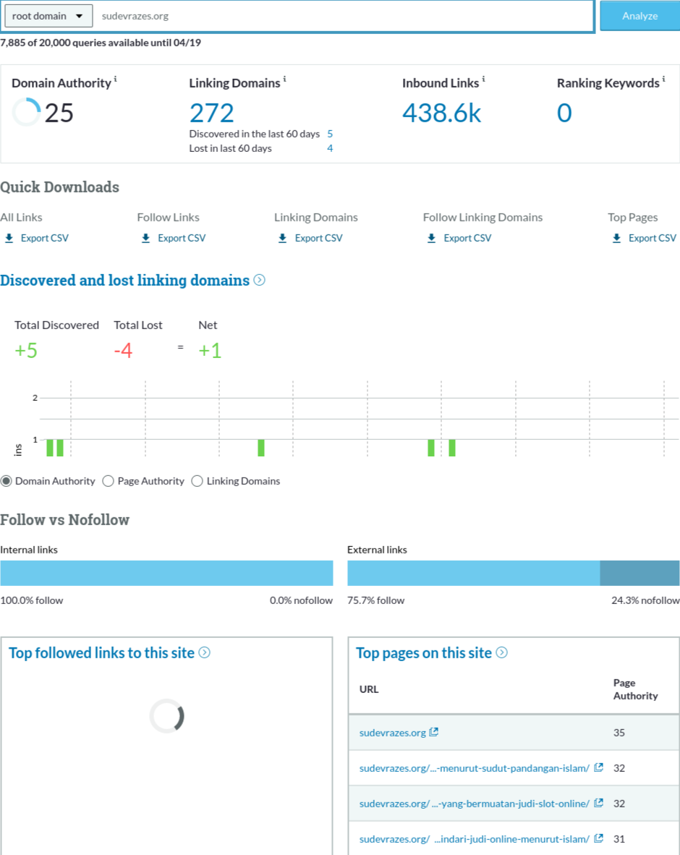Select the Domain Authority radio button
Screen dimensions: 680x855
7,481
